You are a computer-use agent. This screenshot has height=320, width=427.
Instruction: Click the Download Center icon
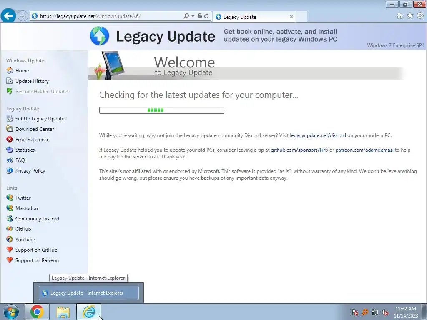pyautogui.click(x=10, y=129)
